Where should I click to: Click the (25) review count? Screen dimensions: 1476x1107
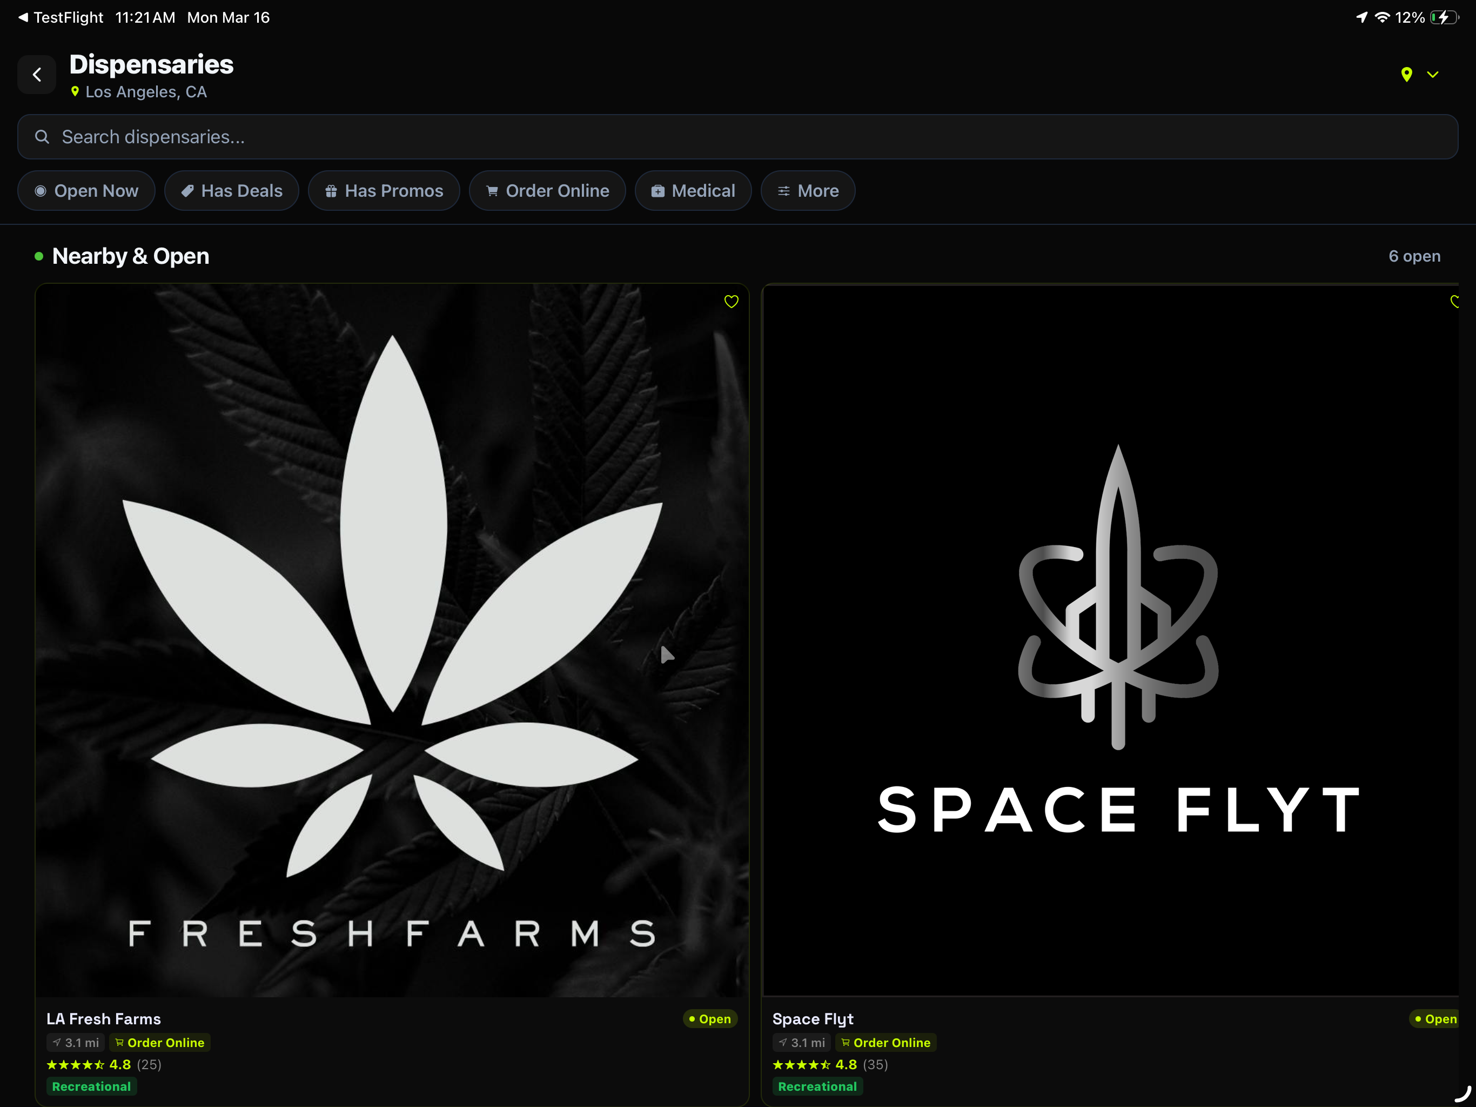[150, 1065]
